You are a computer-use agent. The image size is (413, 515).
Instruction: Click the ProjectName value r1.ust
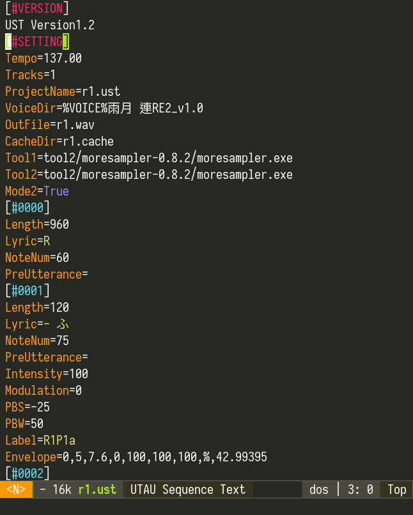(101, 91)
